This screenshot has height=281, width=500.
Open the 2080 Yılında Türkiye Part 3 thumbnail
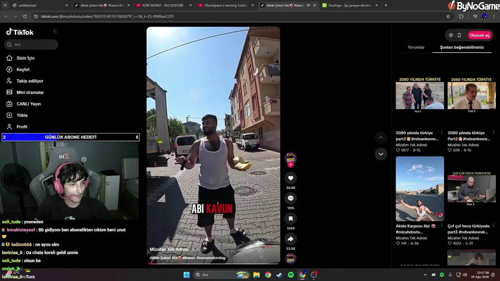(420, 95)
